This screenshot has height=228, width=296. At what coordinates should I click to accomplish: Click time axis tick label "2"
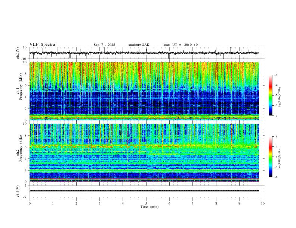tap(76, 203)
